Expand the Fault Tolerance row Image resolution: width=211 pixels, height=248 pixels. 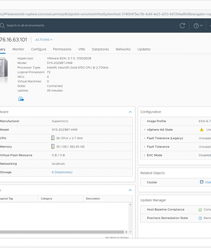[x=144, y=147]
